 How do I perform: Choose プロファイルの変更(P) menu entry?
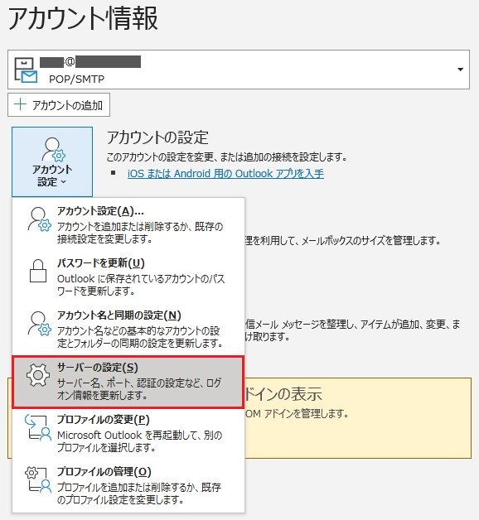[x=128, y=433]
